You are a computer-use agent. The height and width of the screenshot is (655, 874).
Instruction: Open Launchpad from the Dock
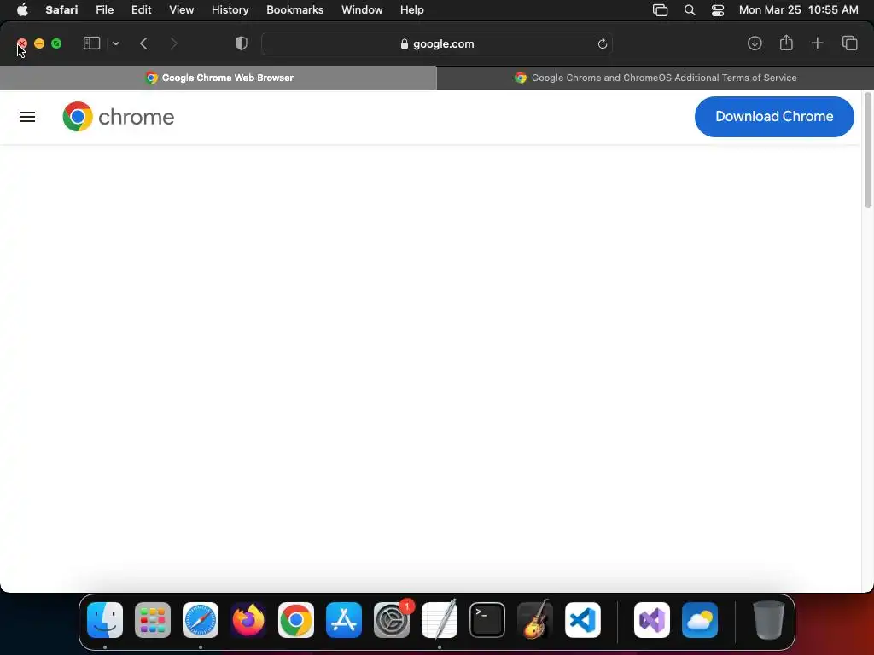(x=153, y=620)
